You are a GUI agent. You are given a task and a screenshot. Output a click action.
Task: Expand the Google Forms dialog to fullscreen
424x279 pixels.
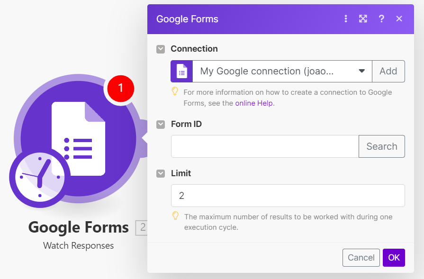coord(363,18)
